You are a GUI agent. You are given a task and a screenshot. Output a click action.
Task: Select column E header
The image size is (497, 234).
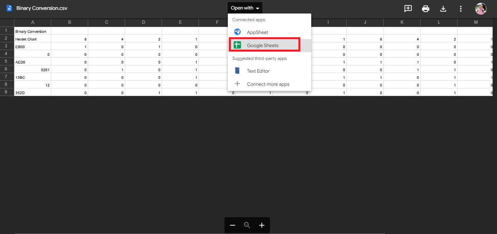(180, 23)
